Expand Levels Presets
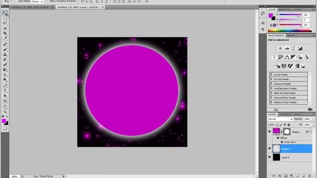This screenshot has width=317, height=178. click(271, 75)
